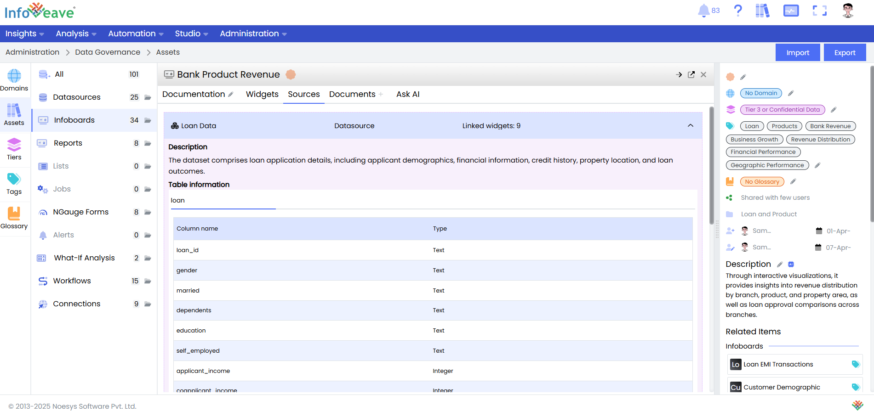Click the Import button

click(798, 52)
